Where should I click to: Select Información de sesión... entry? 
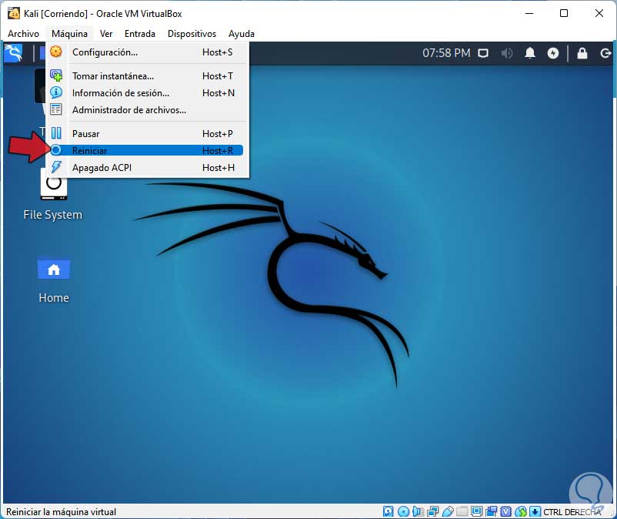pyautogui.click(x=147, y=93)
